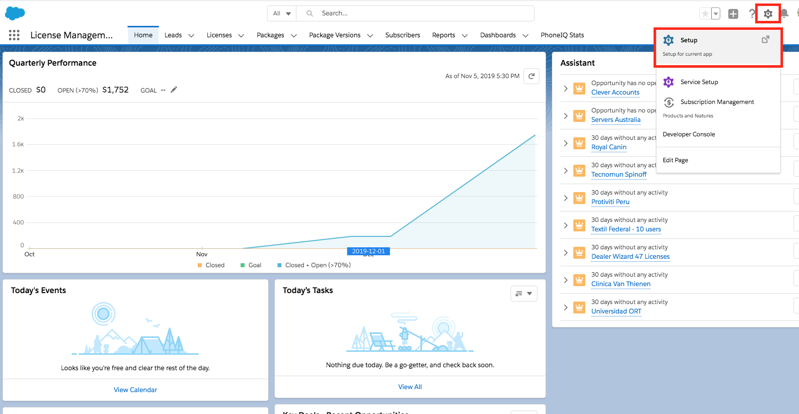Click View All under Today's Tasks
The height and width of the screenshot is (414, 799).
tap(410, 387)
